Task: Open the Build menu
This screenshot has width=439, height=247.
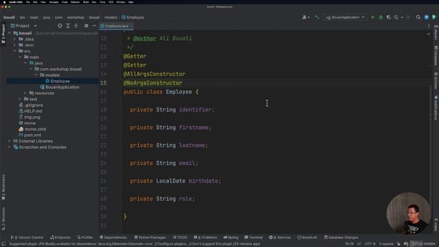Action: pyautogui.click(x=86, y=2)
